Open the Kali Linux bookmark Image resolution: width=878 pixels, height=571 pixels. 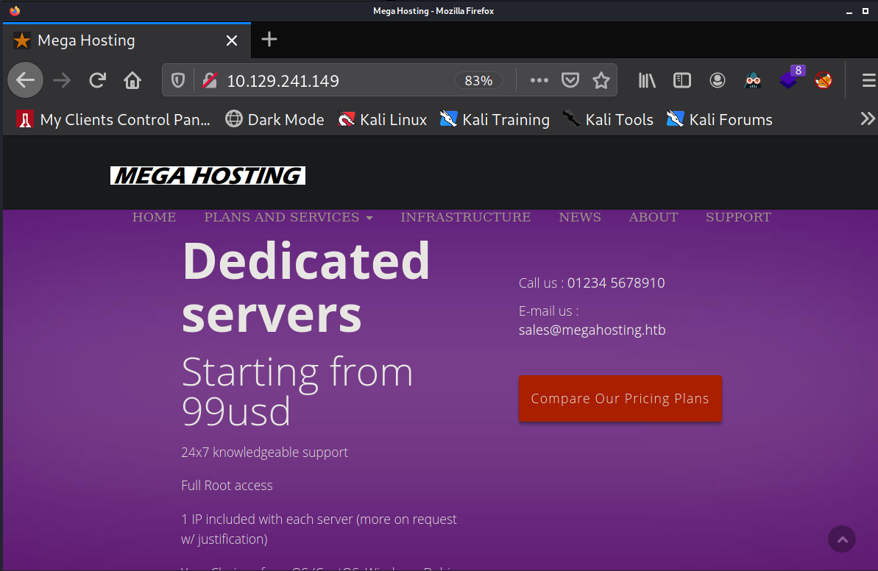point(383,119)
